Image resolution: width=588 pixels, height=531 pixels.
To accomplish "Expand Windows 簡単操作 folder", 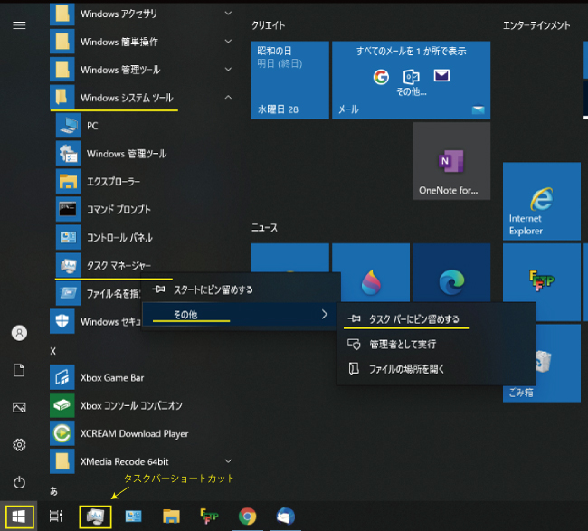I will [x=143, y=42].
